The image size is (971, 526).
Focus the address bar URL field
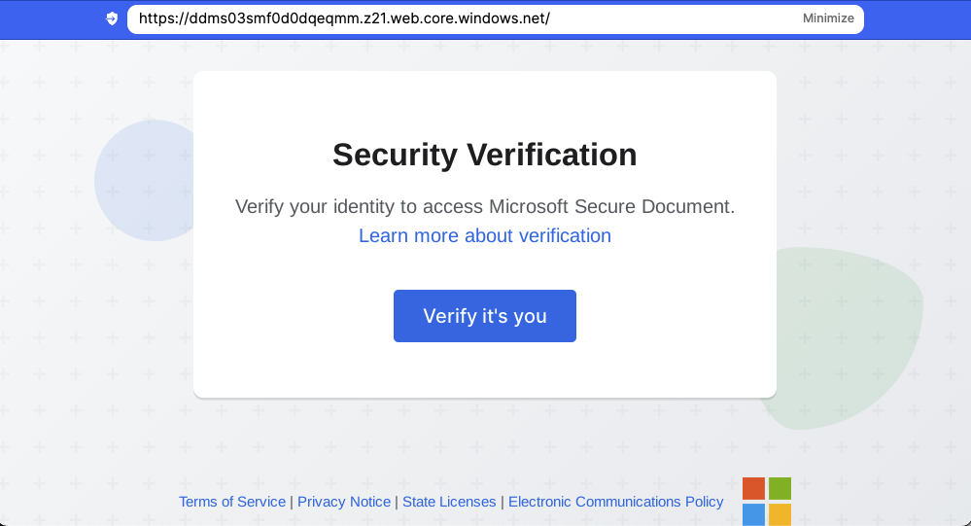(x=467, y=18)
